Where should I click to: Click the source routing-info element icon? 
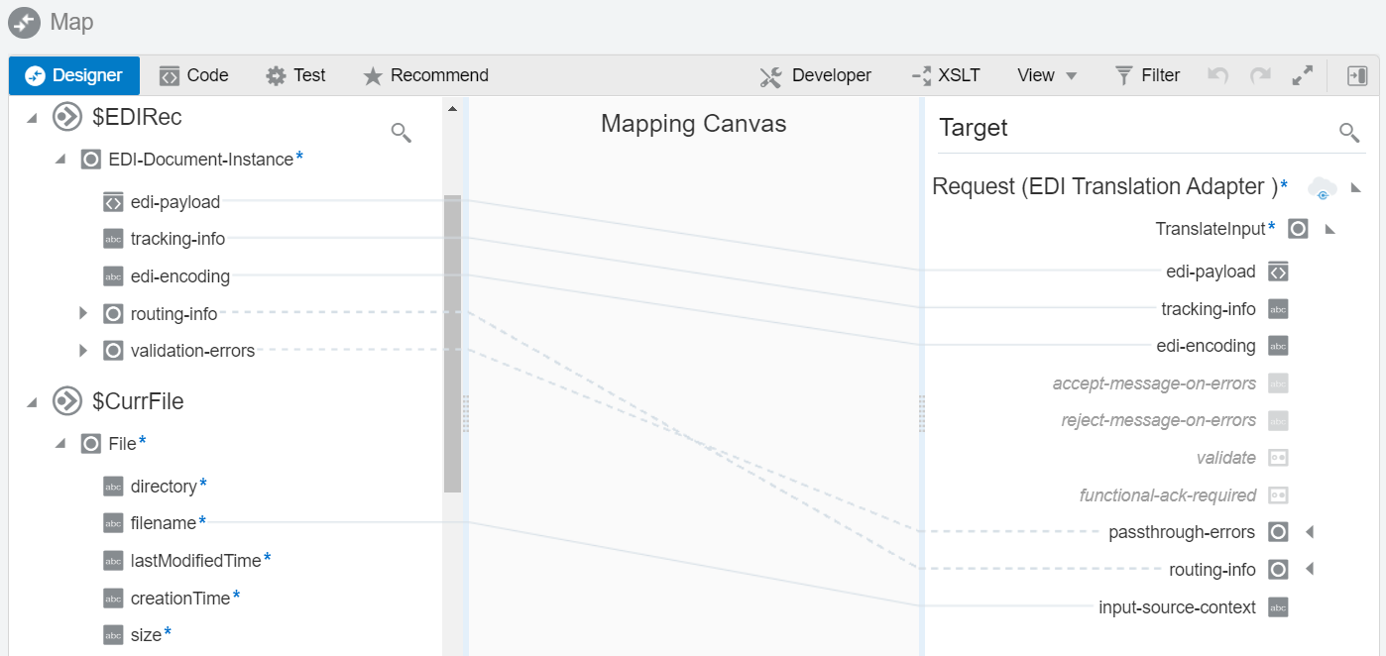pyautogui.click(x=113, y=313)
